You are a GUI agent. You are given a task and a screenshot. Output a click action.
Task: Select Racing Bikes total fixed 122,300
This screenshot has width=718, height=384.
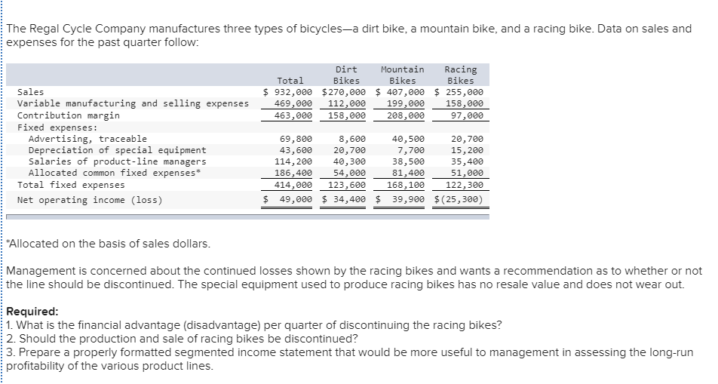(x=465, y=185)
